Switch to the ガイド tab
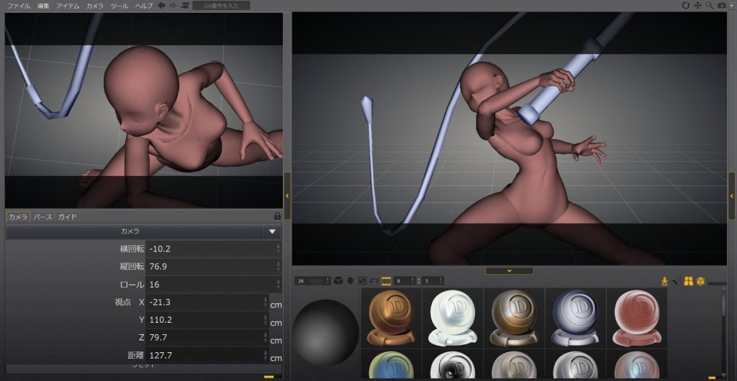This screenshot has width=737, height=381. [67, 217]
